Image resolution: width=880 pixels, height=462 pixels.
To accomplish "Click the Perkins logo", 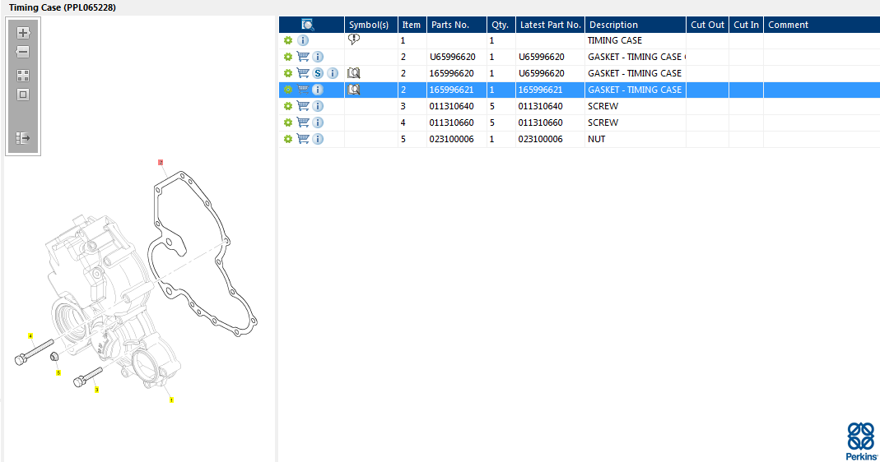I will pos(861,441).
